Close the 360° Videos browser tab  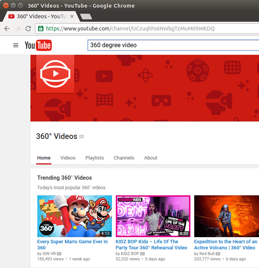point(72,16)
